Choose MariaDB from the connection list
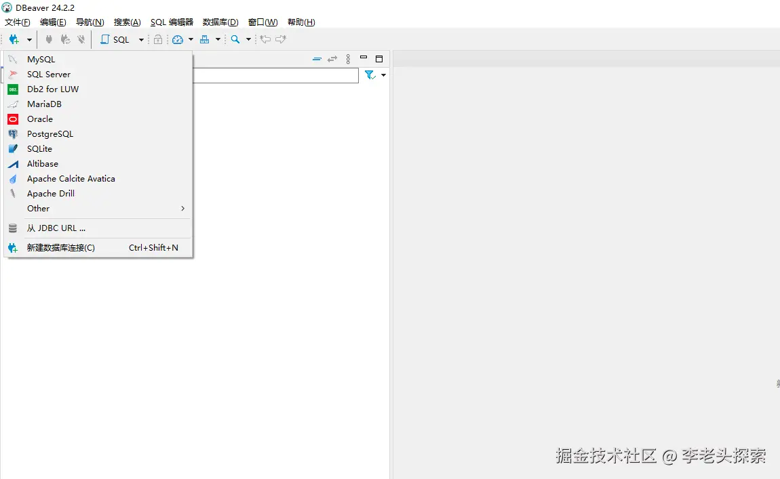This screenshot has width=780, height=479. tap(98, 104)
